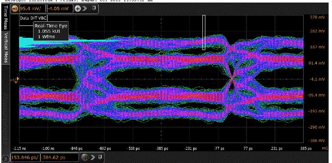Expand vertical settings via the top double-chevron
332x163 pixels.
click(x=85, y=8)
